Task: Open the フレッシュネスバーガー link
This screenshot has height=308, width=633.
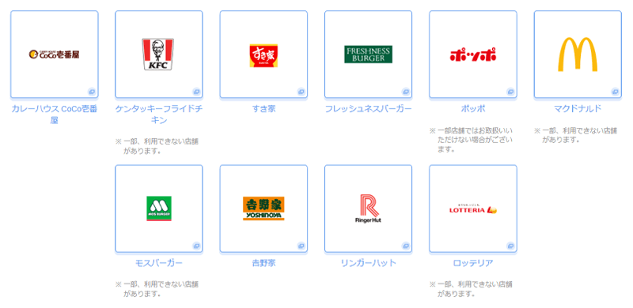Action: click(x=368, y=109)
